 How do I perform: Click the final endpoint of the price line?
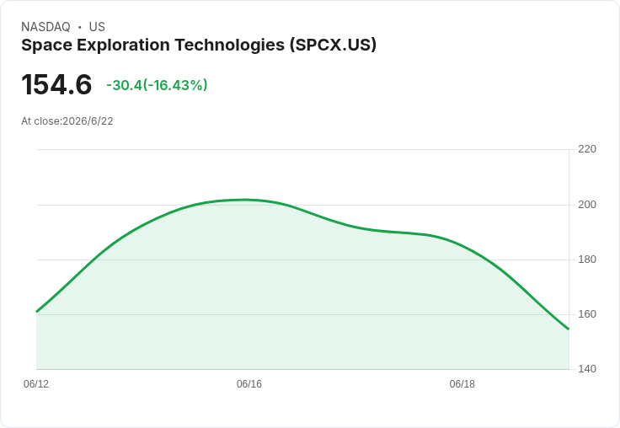point(569,329)
